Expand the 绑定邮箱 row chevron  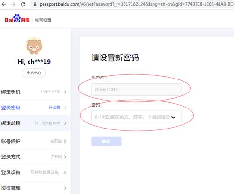65,123
